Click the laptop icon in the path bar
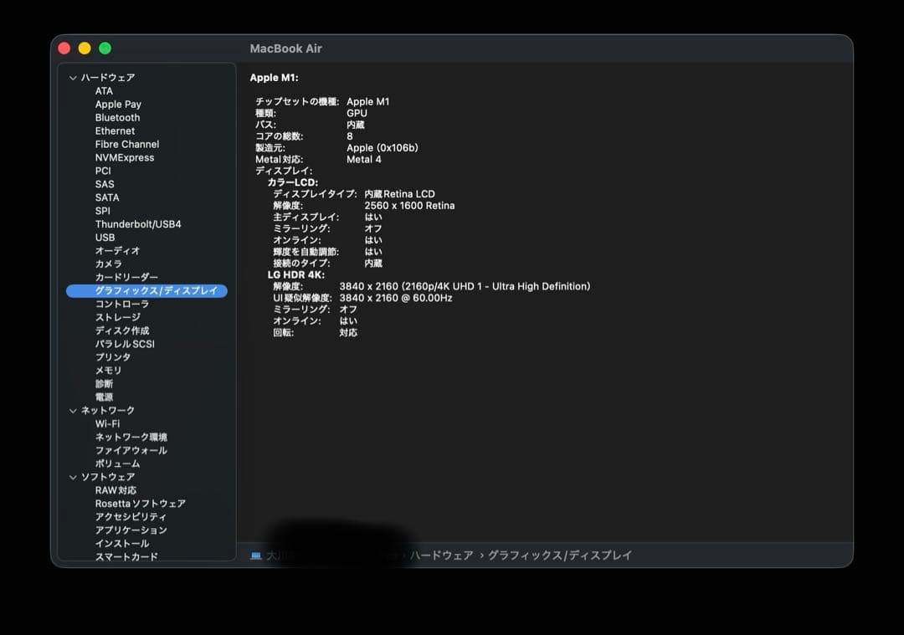This screenshot has width=904, height=635. pos(256,556)
